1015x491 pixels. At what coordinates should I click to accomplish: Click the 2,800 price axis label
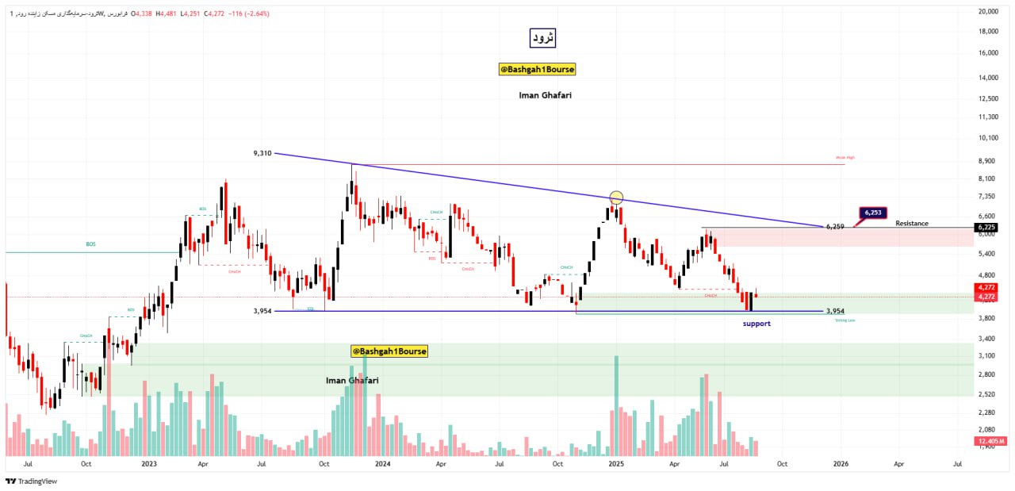986,374
